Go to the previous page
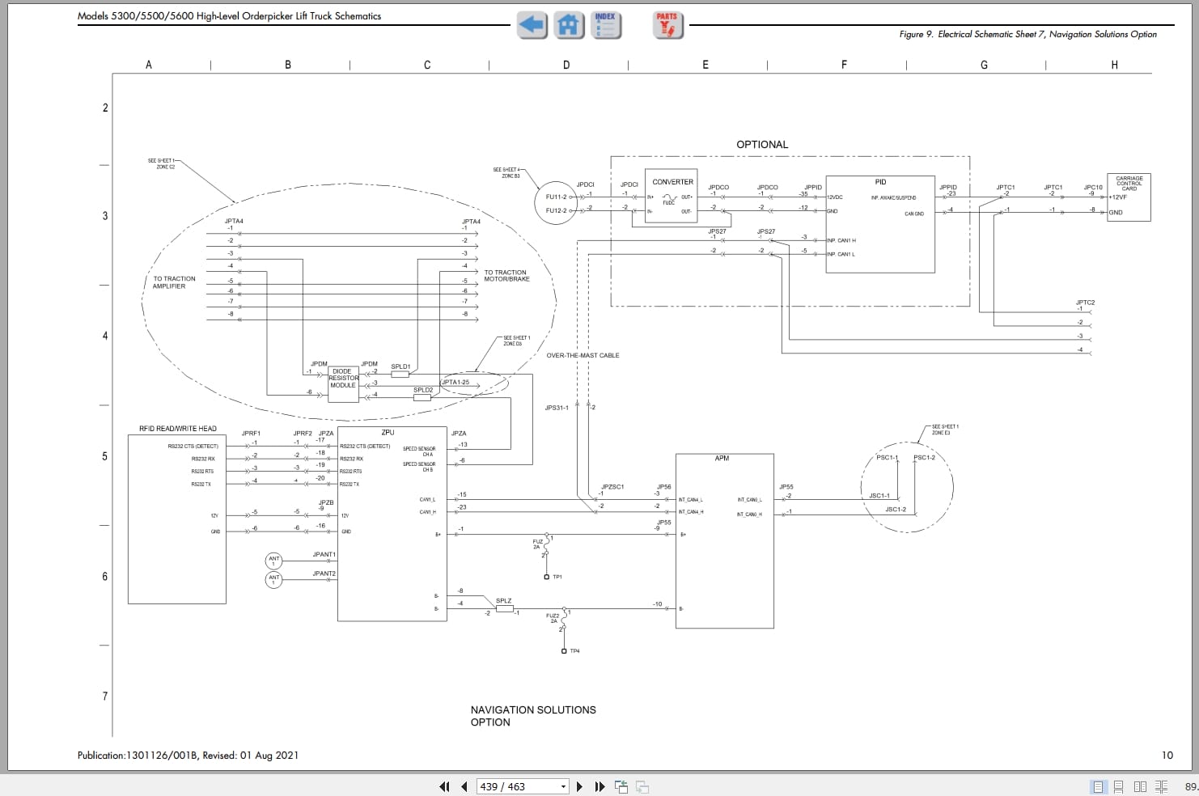This screenshot has width=1199, height=796. point(464,786)
